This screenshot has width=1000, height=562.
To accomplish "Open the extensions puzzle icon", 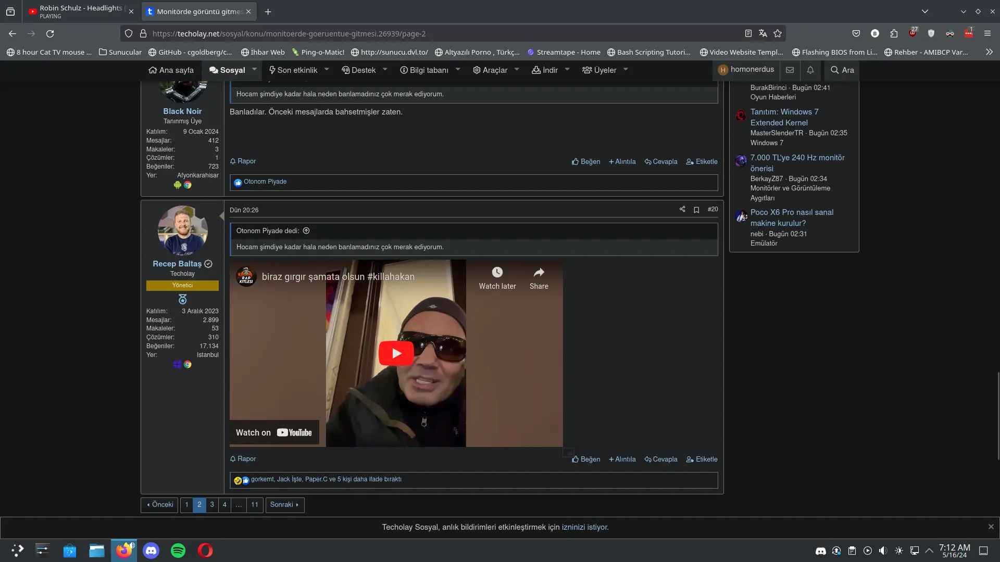I will point(894,33).
